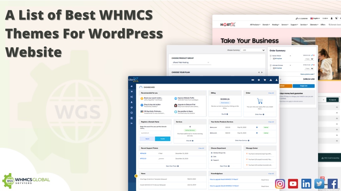Expand the All Products menu on HostX
The width and height of the screenshot is (341, 191).
coord(255,25)
